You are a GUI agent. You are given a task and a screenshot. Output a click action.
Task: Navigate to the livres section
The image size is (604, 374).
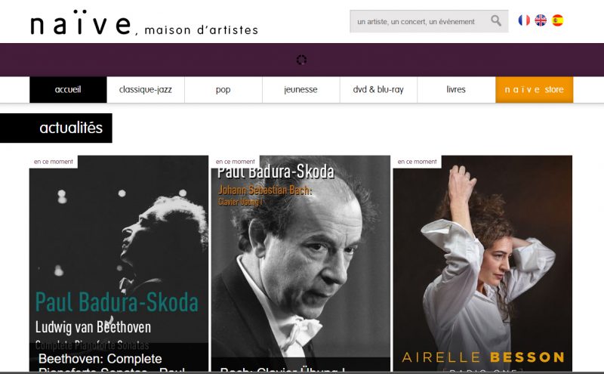pos(456,89)
